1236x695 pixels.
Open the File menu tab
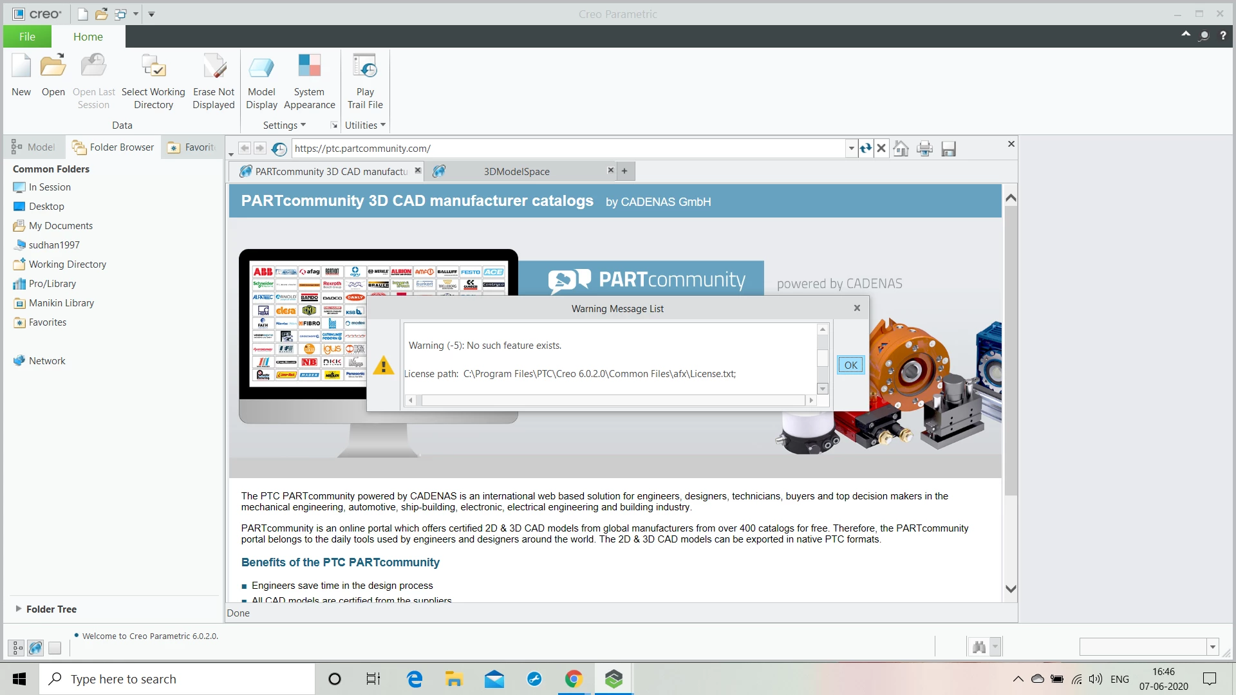27,37
